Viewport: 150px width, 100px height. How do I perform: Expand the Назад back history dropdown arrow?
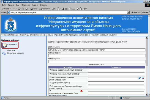pos(11,9)
